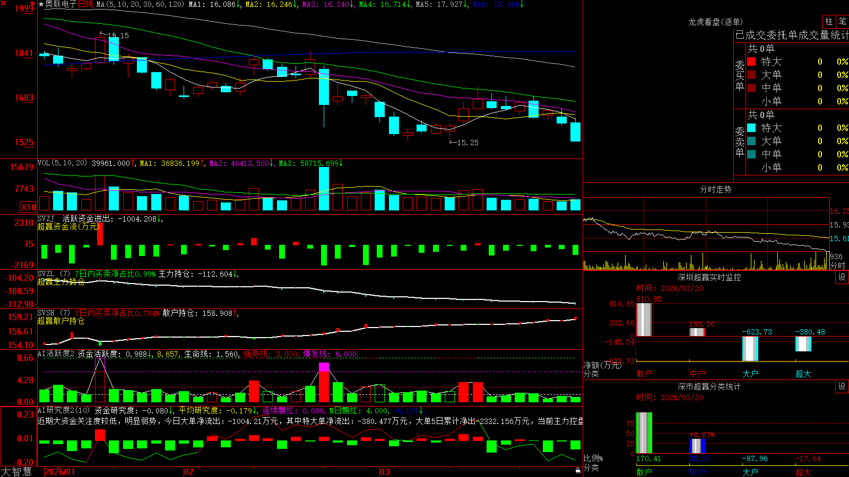Click the 深圳超赢实时监控 panel title
The width and height of the screenshot is (849, 477).
pyautogui.click(x=709, y=277)
